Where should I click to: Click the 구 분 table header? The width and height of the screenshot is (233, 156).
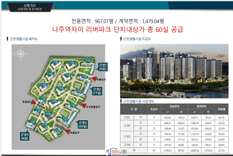(x=134, y=109)
